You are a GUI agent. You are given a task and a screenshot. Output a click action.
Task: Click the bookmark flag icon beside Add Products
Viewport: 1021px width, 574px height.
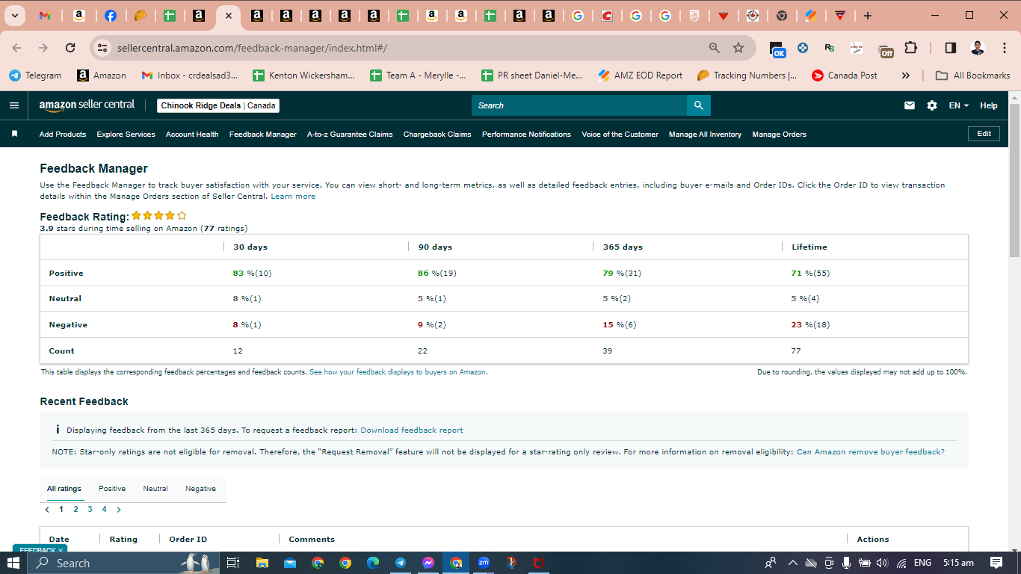coord(14,134)
